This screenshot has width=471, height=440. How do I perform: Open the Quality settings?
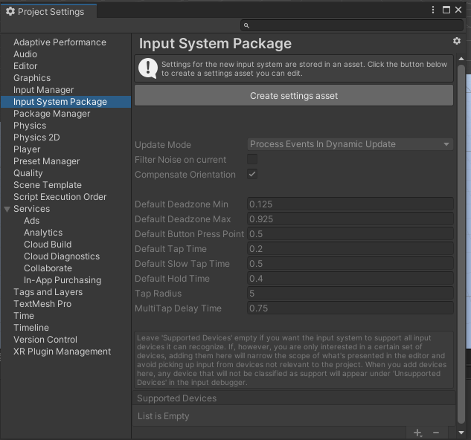click(28, 173)
